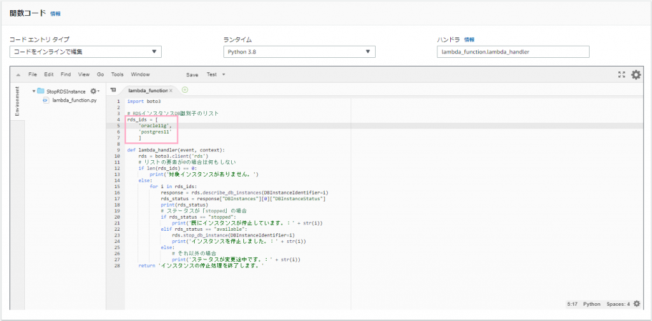Screen dimensions: 652x321
Task: Click the 'postgres11' string in code
Action: (155, 132)
